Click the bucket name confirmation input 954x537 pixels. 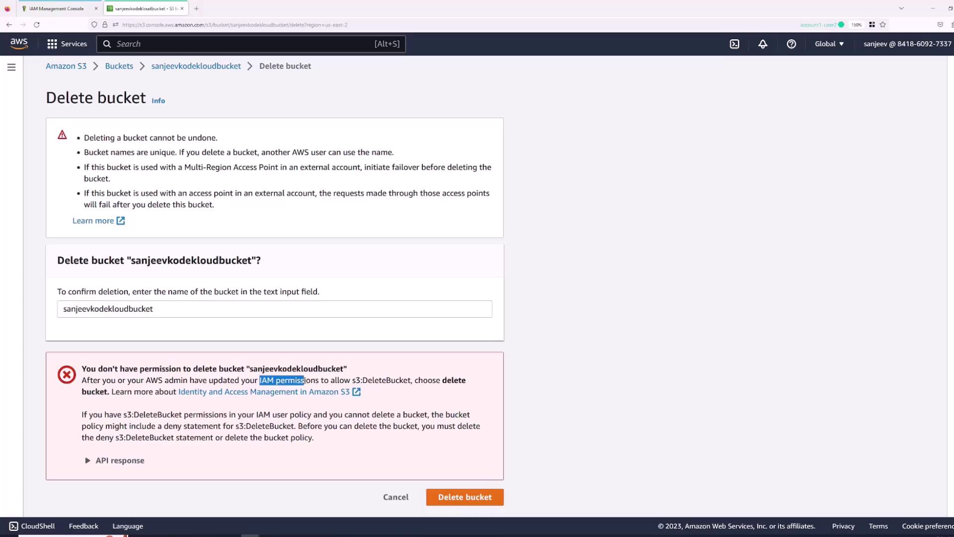coord(274,309)
